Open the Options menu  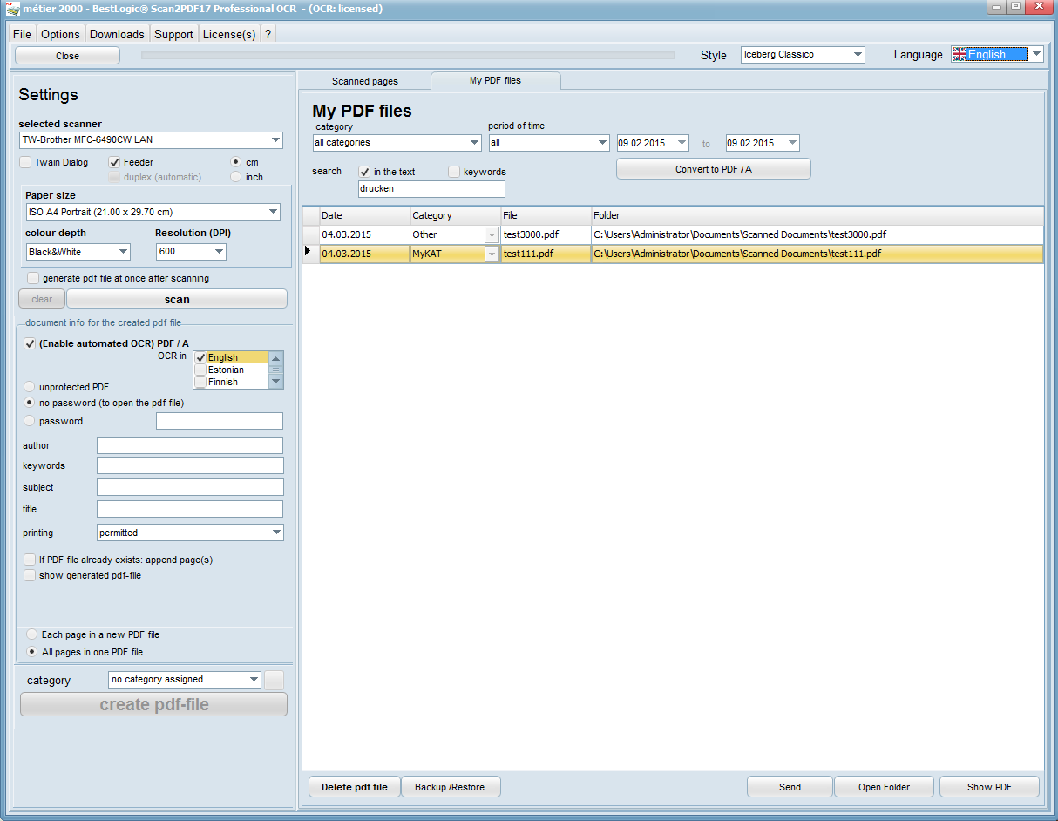coord(60,34)
